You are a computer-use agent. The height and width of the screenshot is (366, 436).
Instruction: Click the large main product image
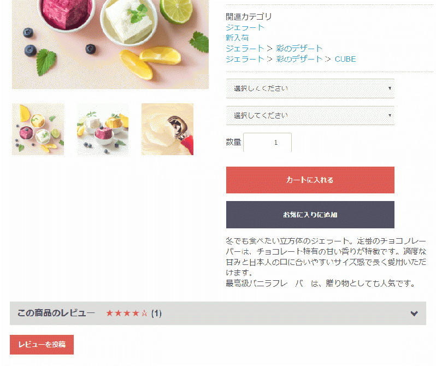pyautogui.click(x=110, y=44)
